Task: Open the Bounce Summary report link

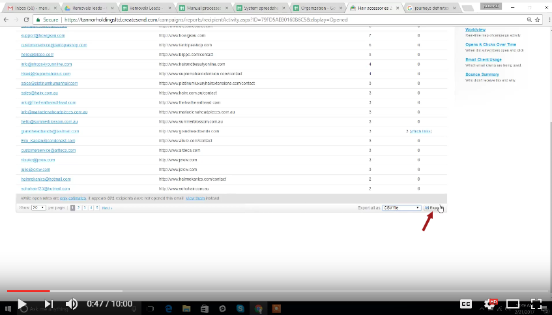Action: coord(482,74)
